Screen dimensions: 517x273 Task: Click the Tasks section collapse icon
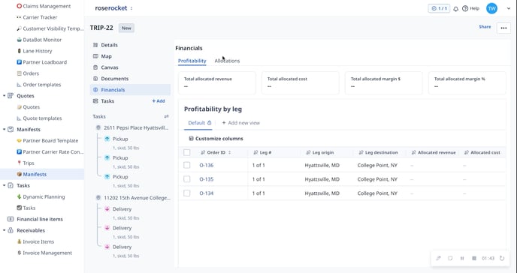(x=166, y=116)
